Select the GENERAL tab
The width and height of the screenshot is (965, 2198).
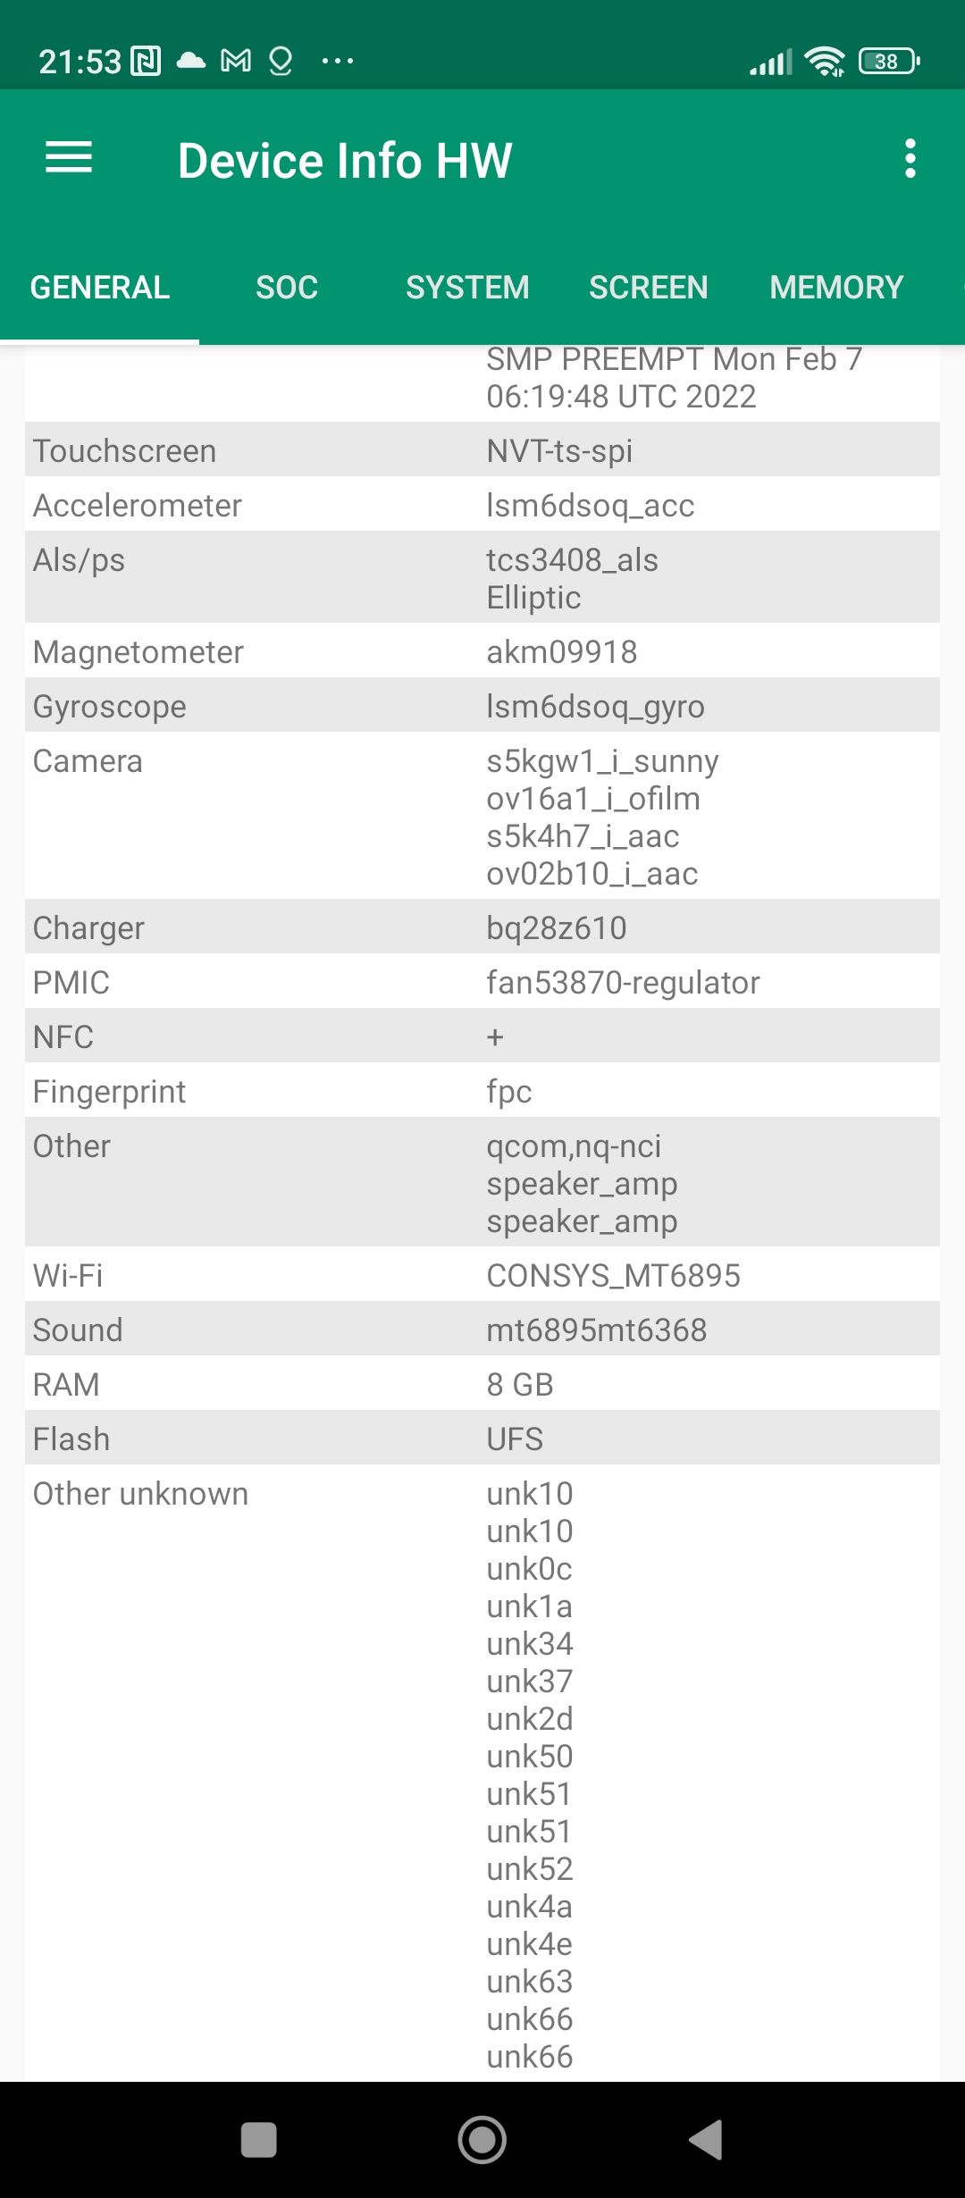pyautogui.click(x=100, y=288)
